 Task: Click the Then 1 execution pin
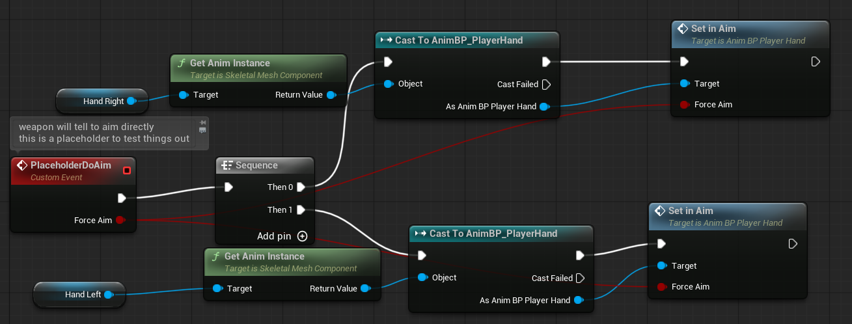click(x=301, y=210)
